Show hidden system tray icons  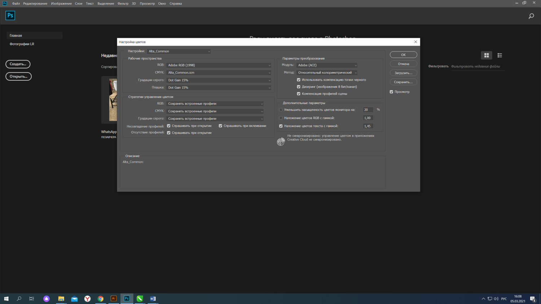point(483,299)
